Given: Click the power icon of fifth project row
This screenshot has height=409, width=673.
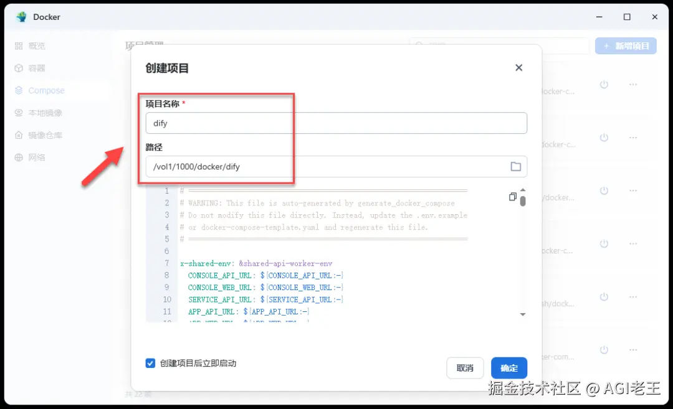Looking at the screenshot, I should (x=604, y=297).
